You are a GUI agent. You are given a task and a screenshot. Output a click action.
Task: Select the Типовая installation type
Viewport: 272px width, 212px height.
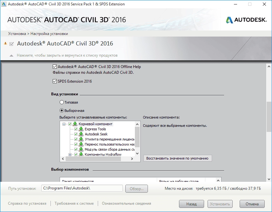click(x=62, y=102)
